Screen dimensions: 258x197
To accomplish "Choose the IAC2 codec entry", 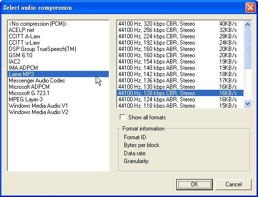I will pyautogui.click(x=58, y=62).
